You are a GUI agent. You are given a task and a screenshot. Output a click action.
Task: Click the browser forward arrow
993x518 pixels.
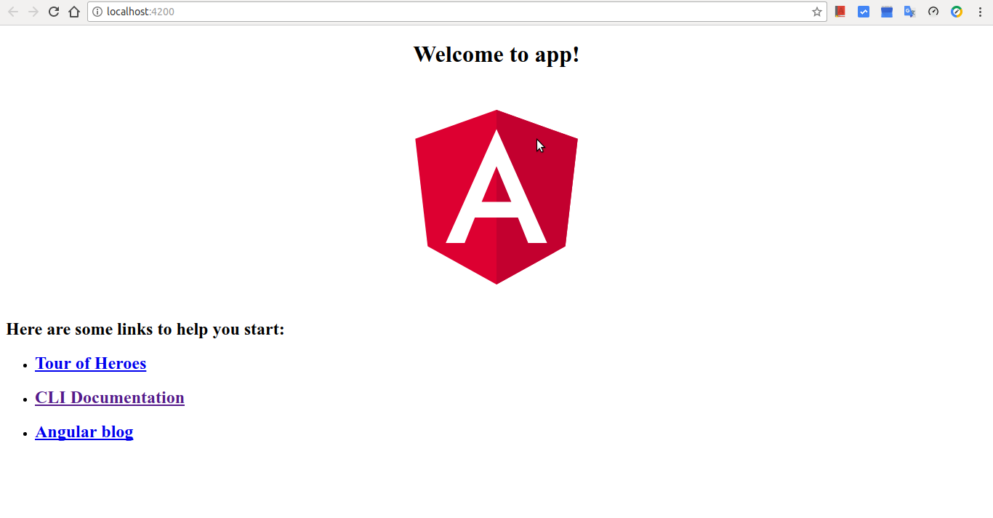[x=33, y=12]
